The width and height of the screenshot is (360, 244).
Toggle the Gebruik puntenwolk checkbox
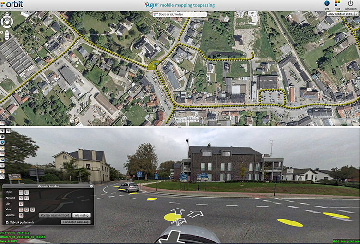point(7,222)
